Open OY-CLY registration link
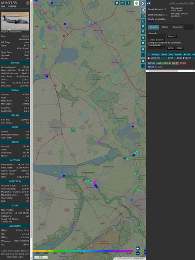Viewport: 195px width, 260px height. point(25,36)
